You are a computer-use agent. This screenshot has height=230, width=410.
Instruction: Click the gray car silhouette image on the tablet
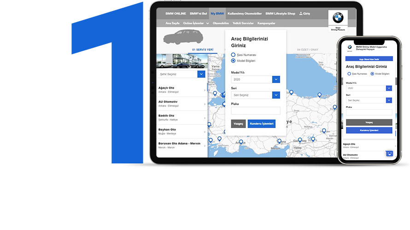pyautogui.click(x=183, y=37)
